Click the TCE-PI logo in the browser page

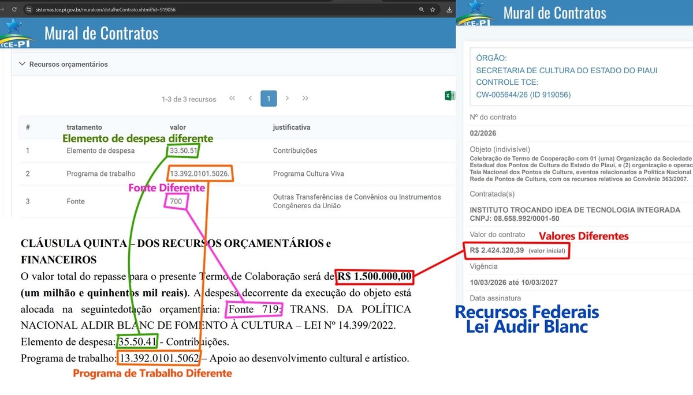[17, 33]
